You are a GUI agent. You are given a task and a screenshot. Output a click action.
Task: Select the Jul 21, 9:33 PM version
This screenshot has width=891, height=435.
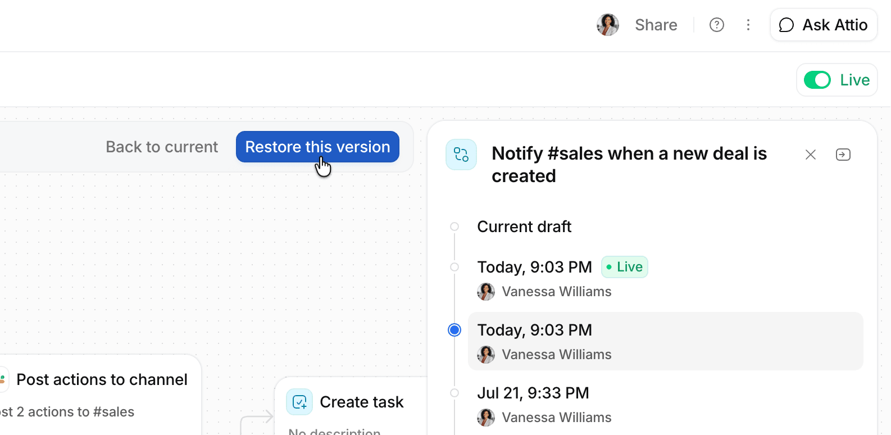point(533,393)
